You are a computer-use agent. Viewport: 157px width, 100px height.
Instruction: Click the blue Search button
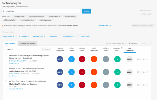[x=87, y=11]
